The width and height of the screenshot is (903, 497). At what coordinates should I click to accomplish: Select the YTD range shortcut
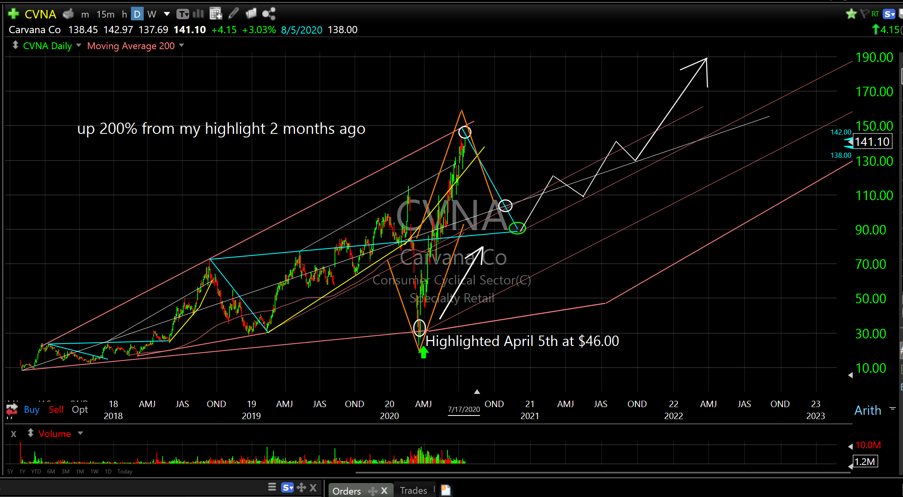(x=36, y=471)
